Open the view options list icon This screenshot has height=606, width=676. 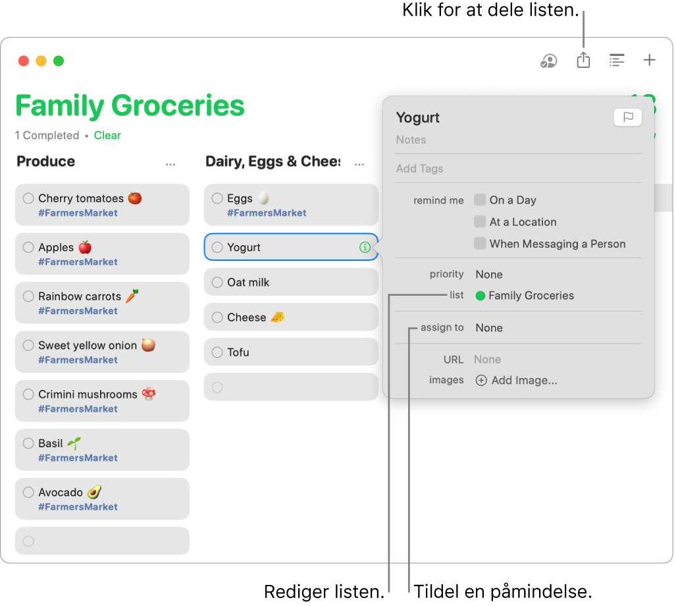pyautogui.click(x=617, y=60)
